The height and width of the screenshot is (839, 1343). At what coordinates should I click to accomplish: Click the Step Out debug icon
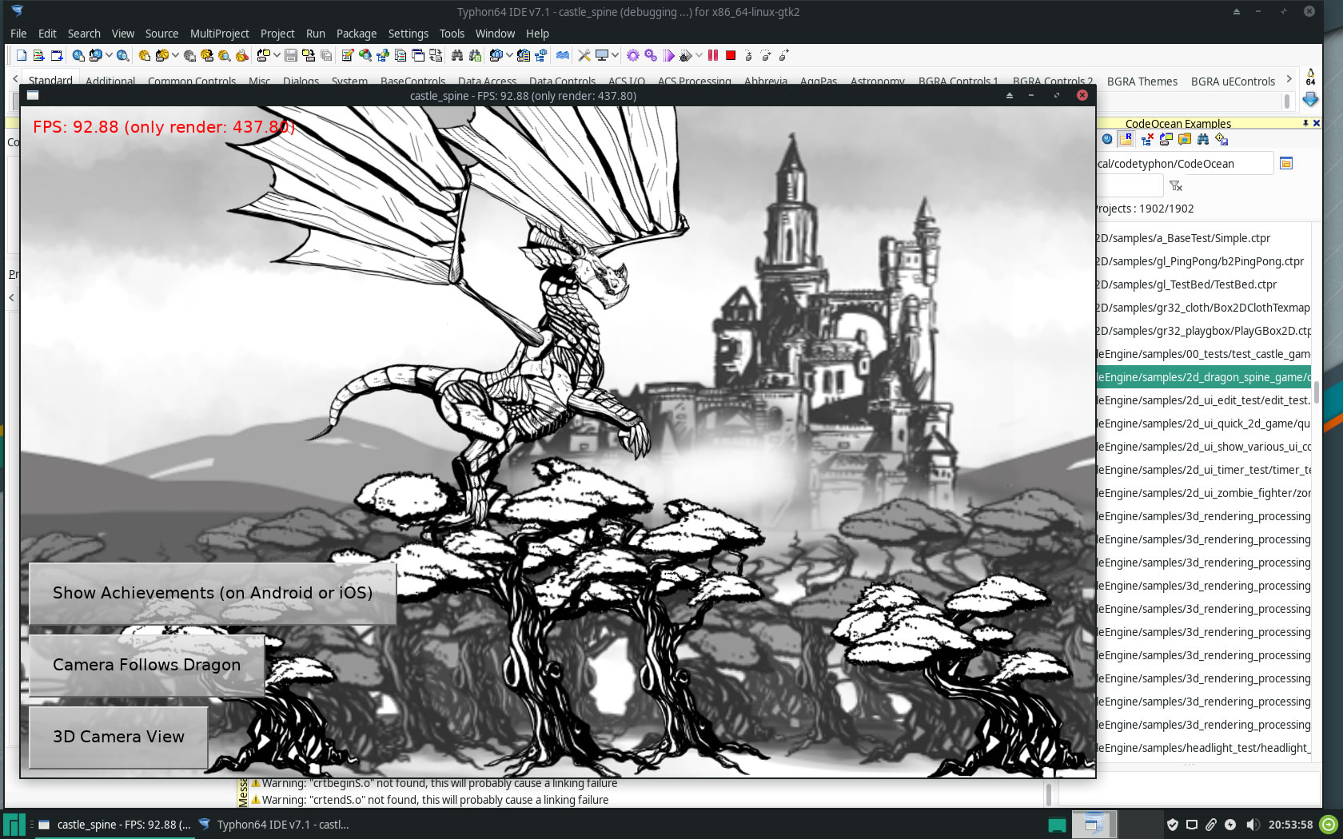pos(783,55)
